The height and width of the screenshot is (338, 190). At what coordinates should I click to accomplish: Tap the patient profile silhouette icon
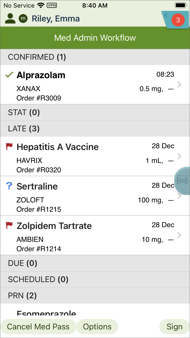10,18
